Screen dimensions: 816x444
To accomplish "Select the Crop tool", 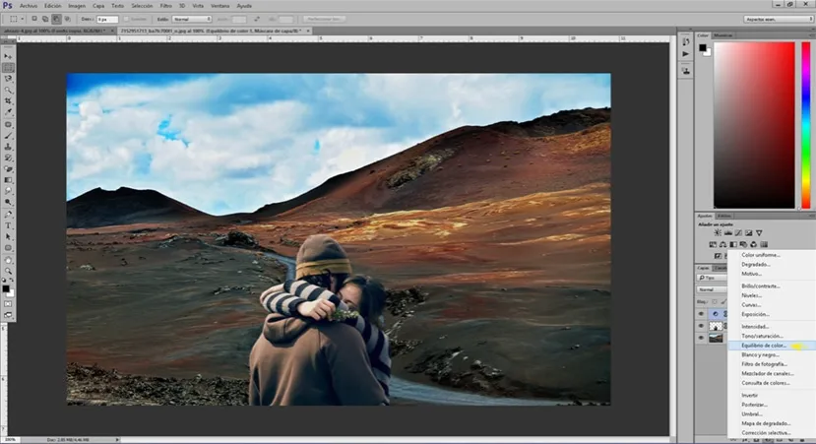I will tap(9, 101).
